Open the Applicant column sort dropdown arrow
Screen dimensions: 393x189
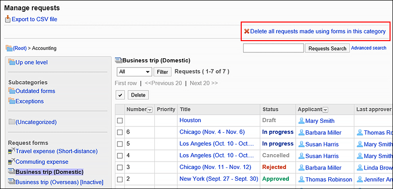[x=325, y=110]
